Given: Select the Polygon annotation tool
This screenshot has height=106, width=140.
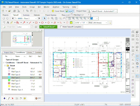Looking at the screenshot, I should click(48, 23).
